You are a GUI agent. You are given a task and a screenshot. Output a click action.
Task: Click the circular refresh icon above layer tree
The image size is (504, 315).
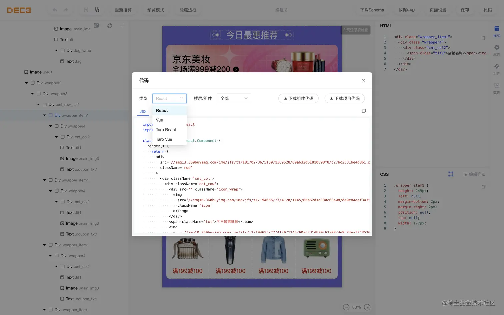click(109, 26)
